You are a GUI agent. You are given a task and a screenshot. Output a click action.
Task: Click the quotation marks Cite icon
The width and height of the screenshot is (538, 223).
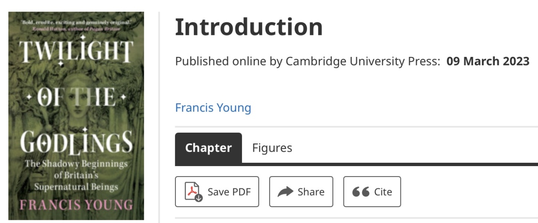(361, 192)
